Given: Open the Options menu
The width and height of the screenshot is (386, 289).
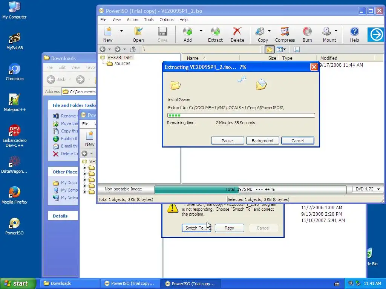Looking at the screenshot, I should 166,20.
